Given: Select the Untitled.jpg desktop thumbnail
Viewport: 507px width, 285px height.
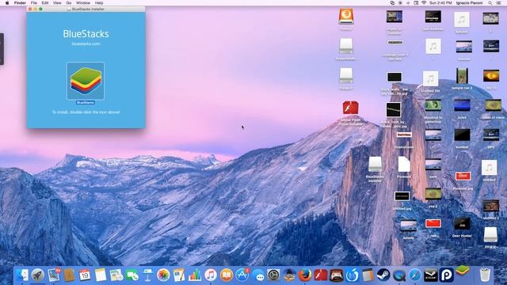Looking at the screenshot, I should pos(402,196).
